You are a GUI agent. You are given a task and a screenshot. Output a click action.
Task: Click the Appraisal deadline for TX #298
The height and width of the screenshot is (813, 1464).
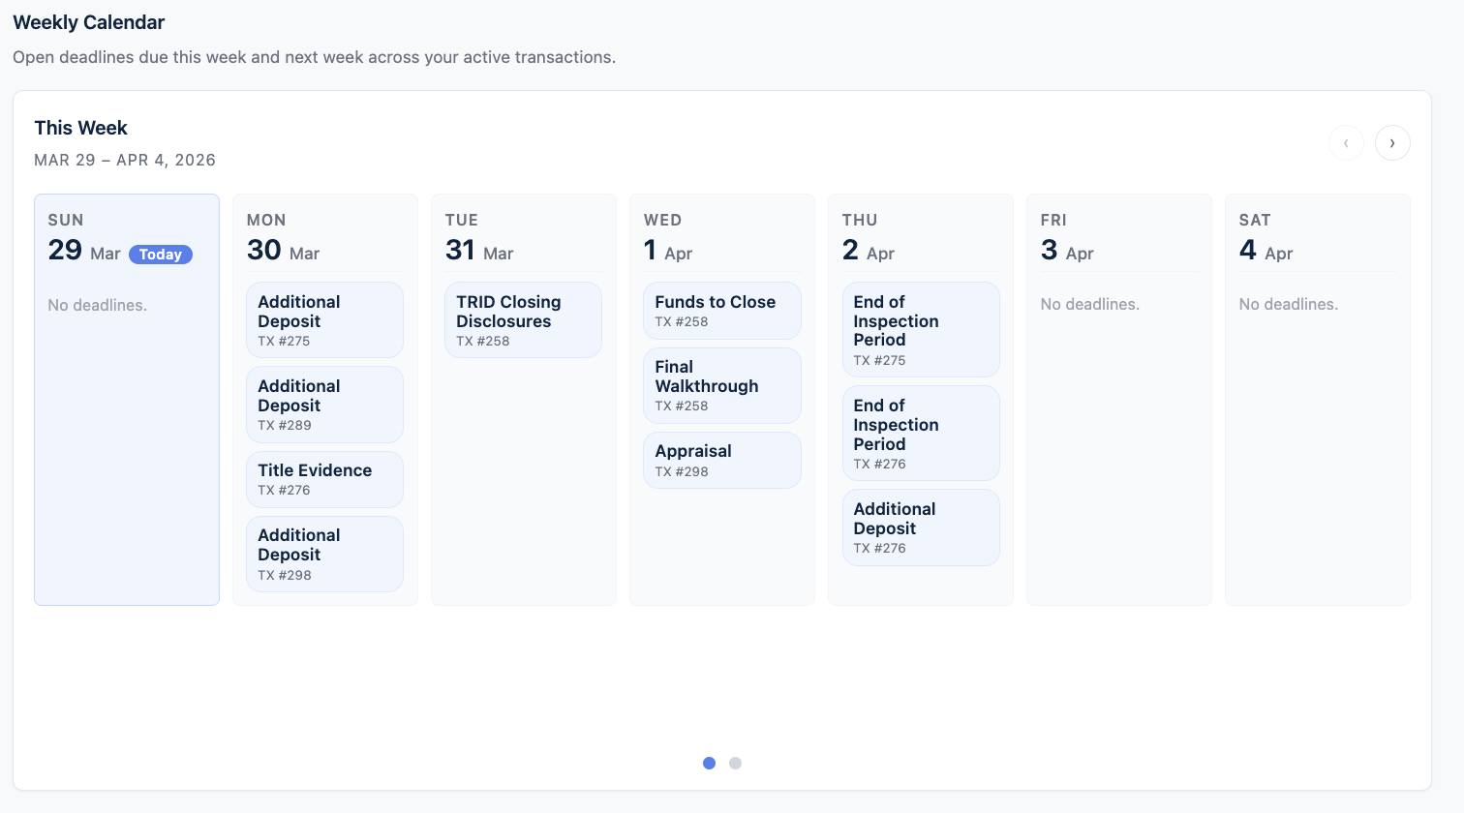pos(721,460)
